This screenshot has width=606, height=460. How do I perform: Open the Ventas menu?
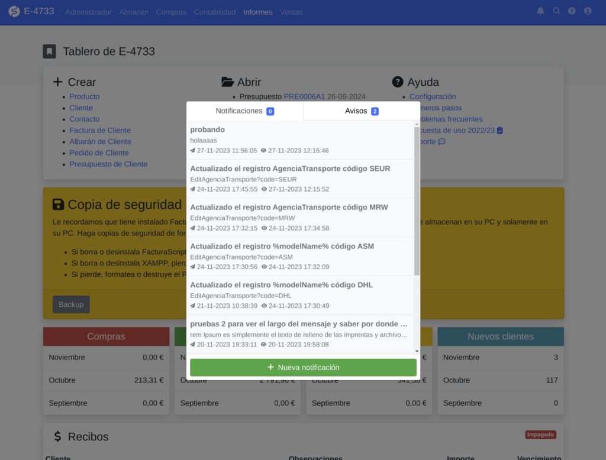point(291,12)
